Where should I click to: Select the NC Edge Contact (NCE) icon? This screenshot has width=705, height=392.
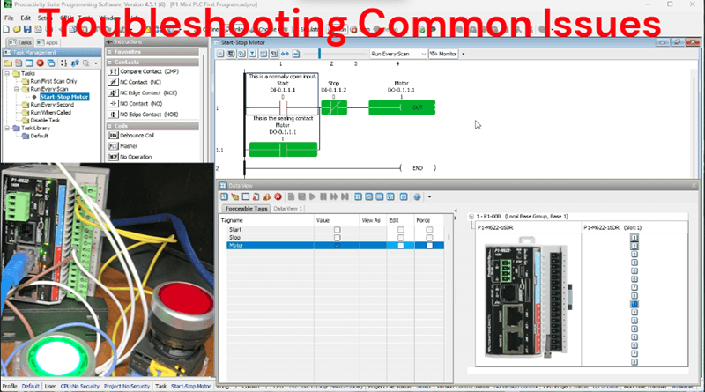114,93
